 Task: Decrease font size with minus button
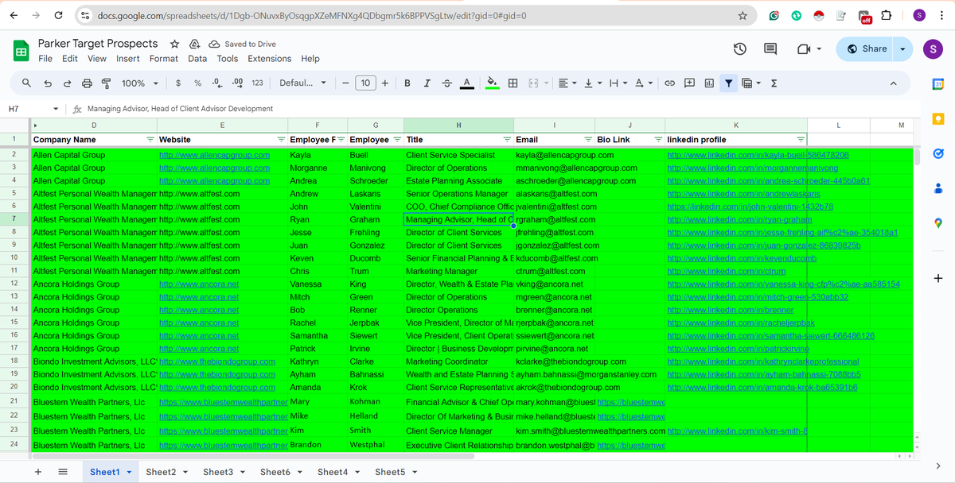345,83
